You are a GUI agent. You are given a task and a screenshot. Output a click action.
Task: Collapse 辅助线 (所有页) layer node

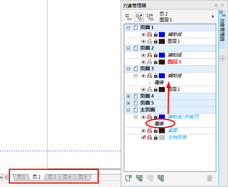point(135,117)
